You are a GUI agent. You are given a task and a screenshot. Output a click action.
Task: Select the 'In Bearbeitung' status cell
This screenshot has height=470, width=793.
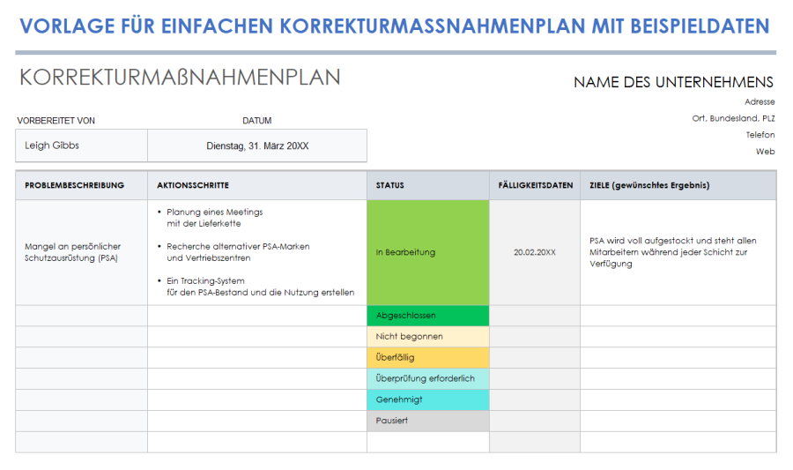pos(428,252)
